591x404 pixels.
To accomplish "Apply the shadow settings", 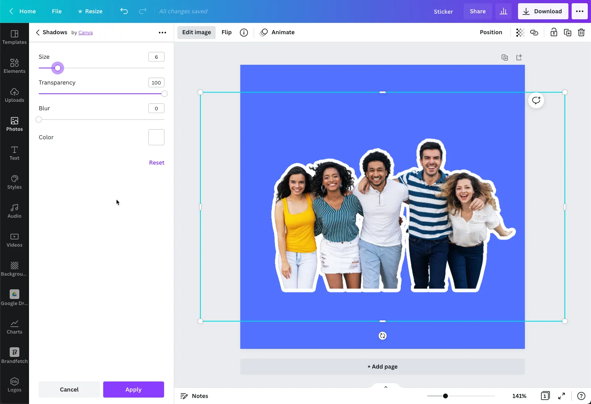I will click(x=133, y=389).
